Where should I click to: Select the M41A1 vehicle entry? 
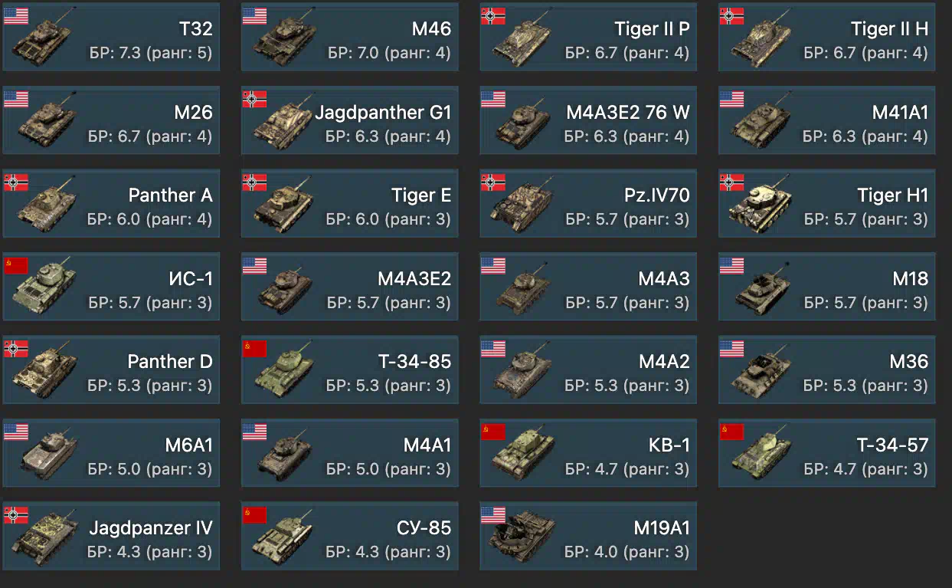pyautogui.click(x=826, y=120)
